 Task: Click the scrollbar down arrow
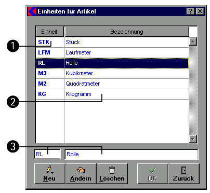193,139
